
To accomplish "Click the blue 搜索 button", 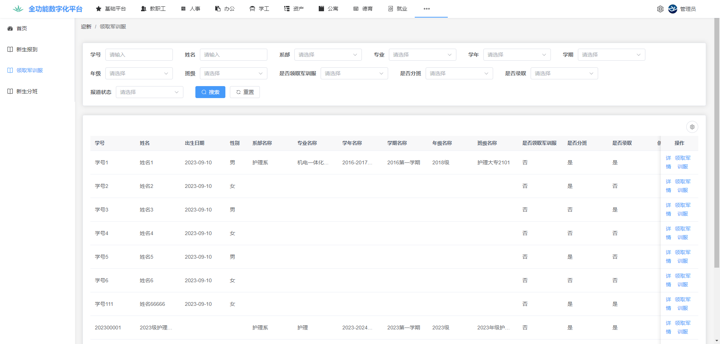I will click(x=210, y=92).
